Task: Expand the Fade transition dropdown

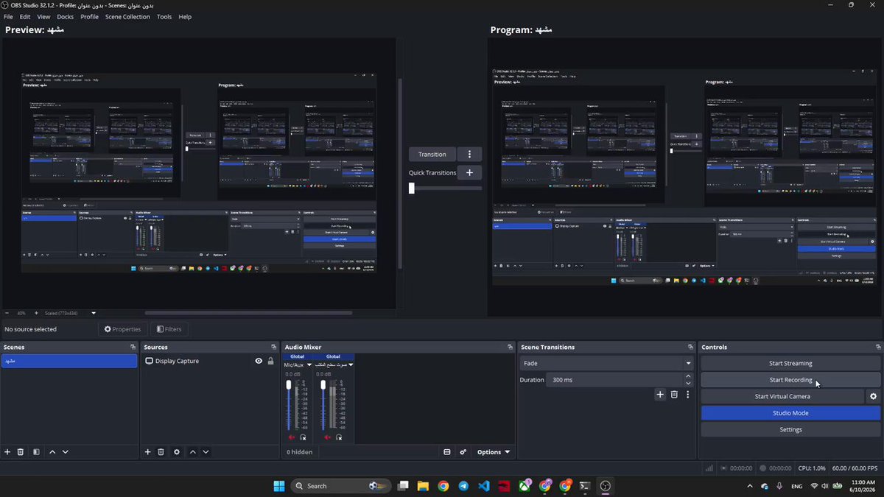Action: [607, 363]
